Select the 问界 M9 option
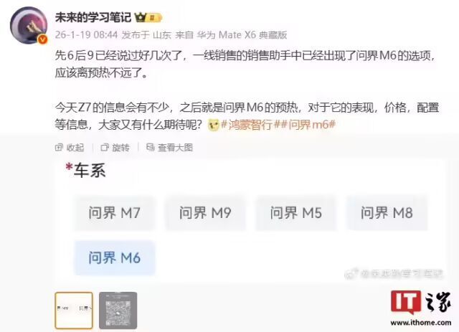459x332 pixels. coord(205,213)
